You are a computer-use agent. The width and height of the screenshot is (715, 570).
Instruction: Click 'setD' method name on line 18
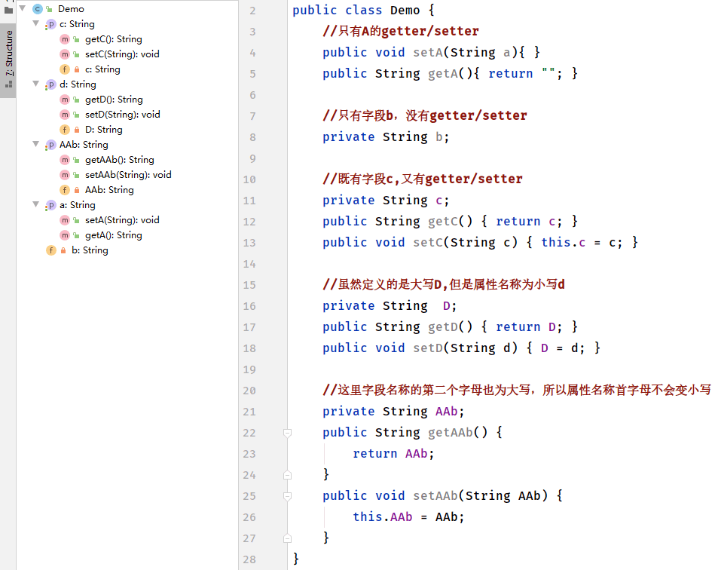428,348
